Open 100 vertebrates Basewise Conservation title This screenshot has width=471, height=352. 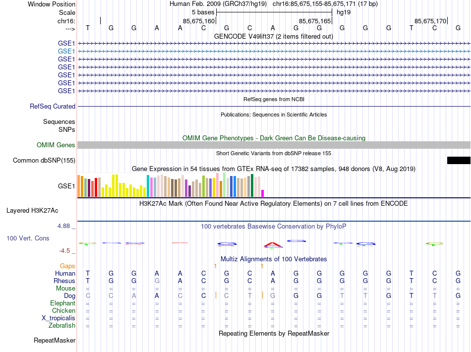[x=274, y=227]
